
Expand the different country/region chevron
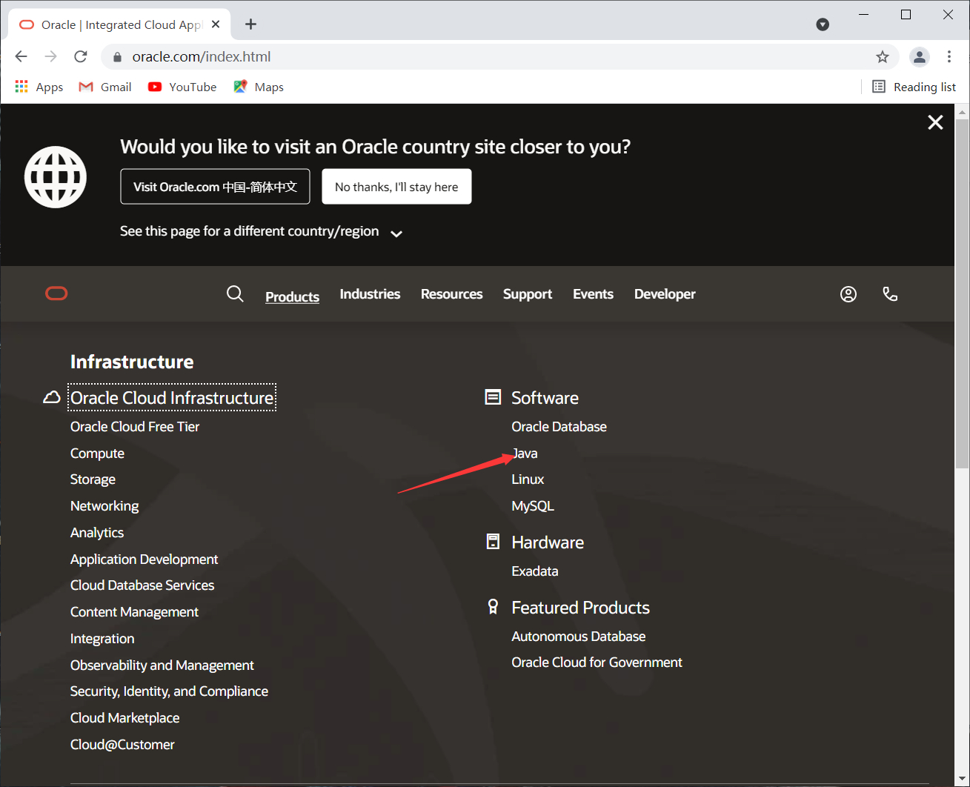coord(396,233)
